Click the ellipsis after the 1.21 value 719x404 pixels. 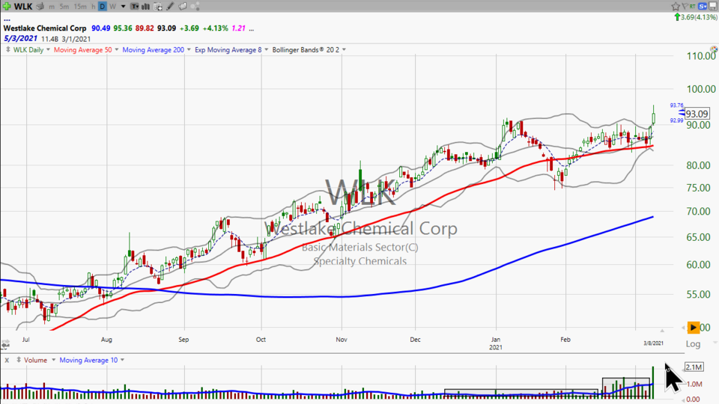(252, 28)
